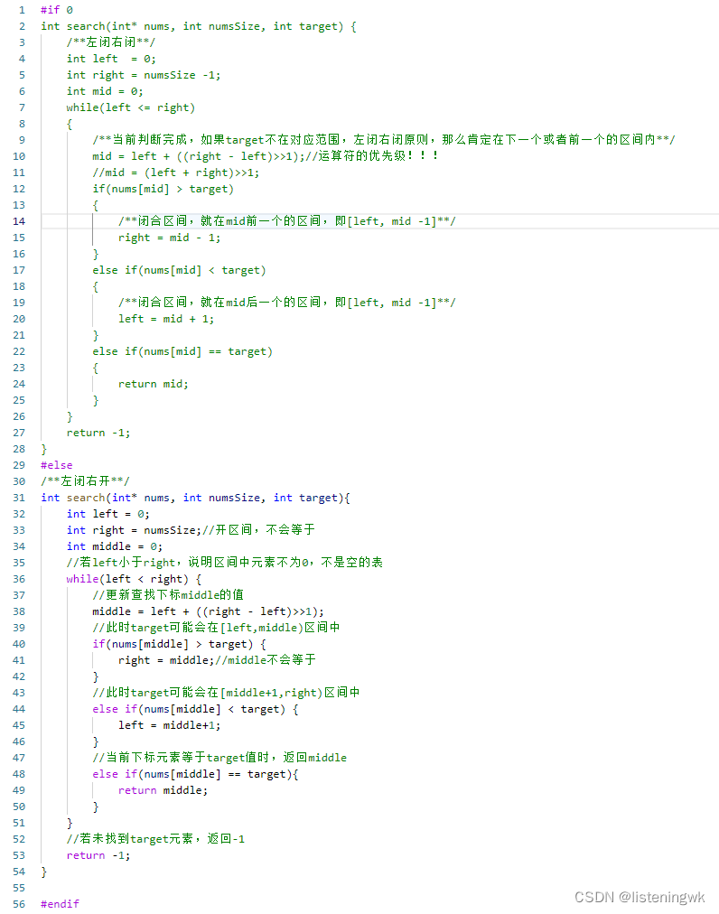
Task: Click 'left = mid + 1;' on line 20
Action: coord(166,319)
